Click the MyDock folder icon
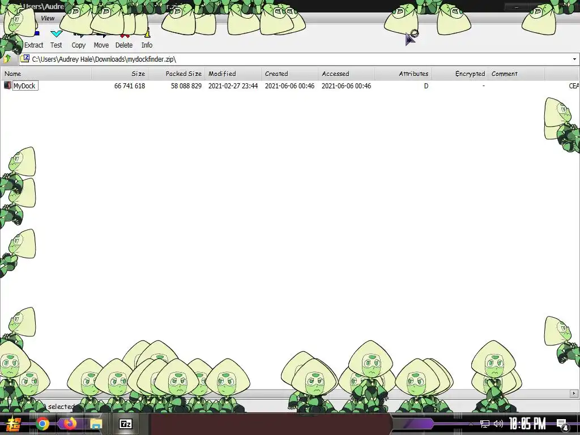Viewport: 580px width, 435px height. 7,86
